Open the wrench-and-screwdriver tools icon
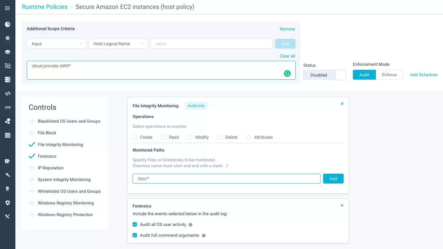The width and height of the screenshot is (443, 249). click(x=8, y=216)
